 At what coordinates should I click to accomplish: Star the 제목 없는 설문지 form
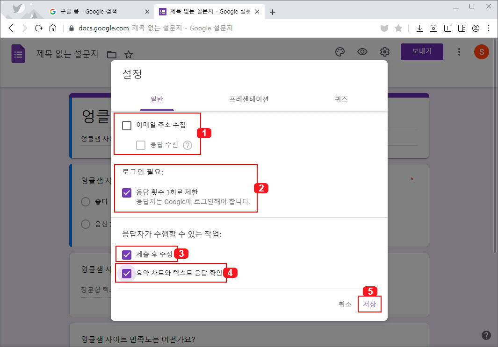pyautogui.click(x=128, y=54)
